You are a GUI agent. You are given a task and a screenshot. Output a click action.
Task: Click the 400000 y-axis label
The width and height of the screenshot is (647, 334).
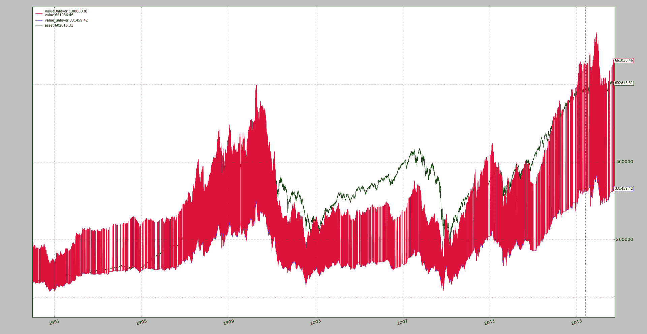(624, 162)
